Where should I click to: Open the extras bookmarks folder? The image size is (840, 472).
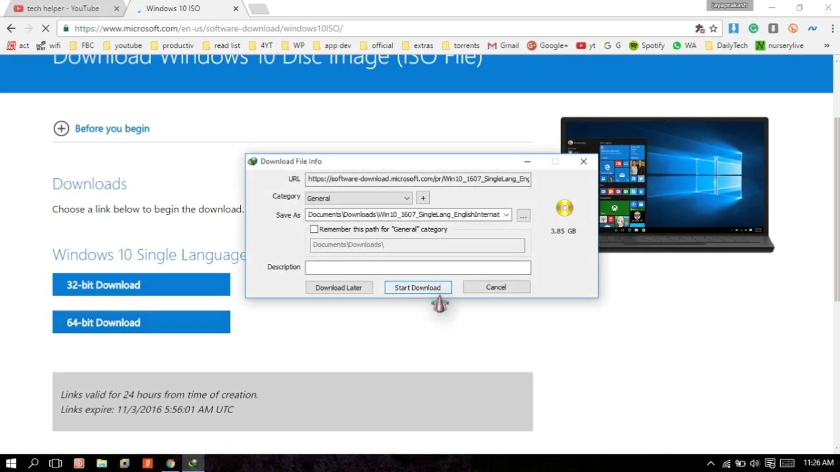coord(417,45)
